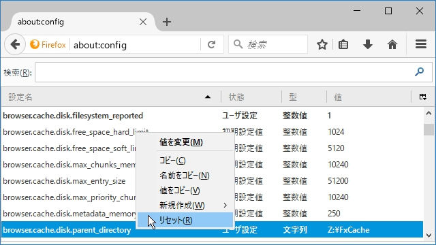Click the value 250
Screen dimensions: 436x245
click(x=334, y=214)
